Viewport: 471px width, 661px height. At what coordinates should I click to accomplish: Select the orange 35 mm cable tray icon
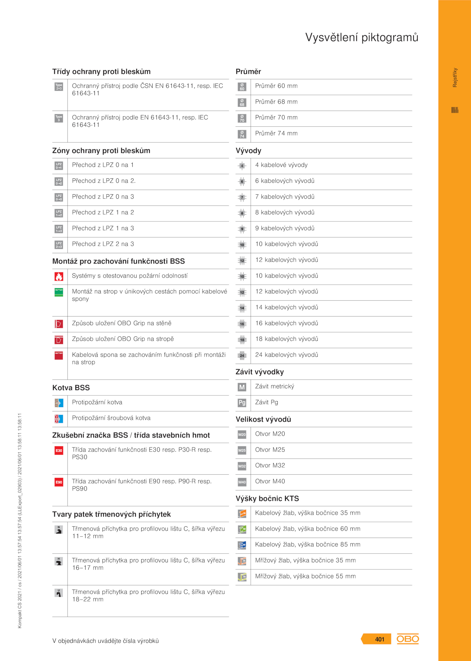pyautogui.click(x=242, y=513)
